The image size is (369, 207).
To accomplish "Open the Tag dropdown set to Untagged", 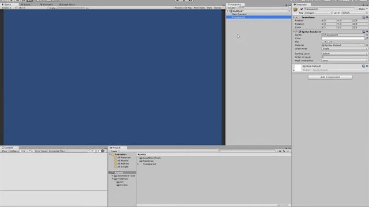I will [x=318, y=13].
